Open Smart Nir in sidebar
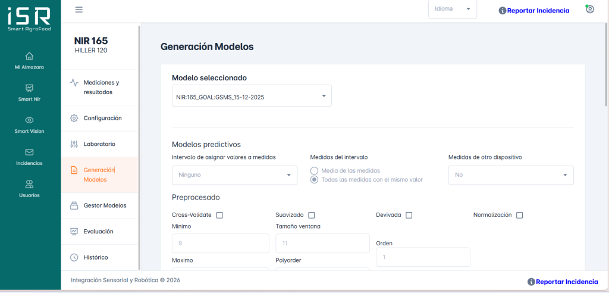609x293 pixels. (29, 88)
